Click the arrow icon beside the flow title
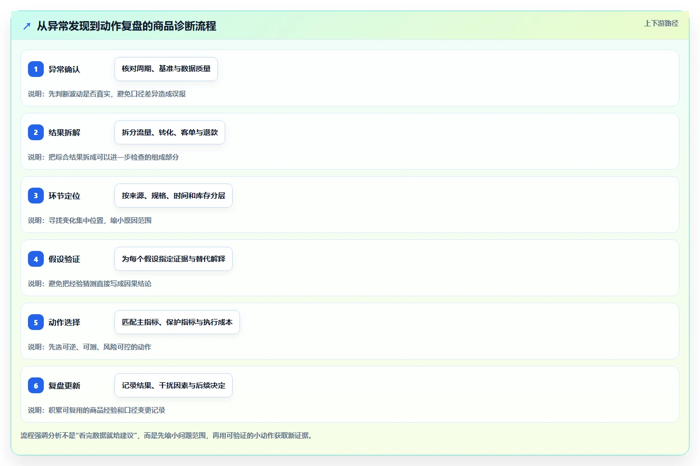Viewport: 700px width, 466px height. [27, 26]
